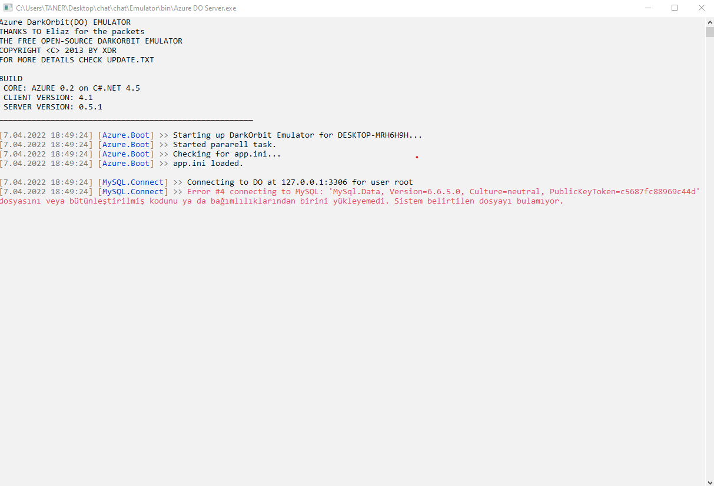
Task: Click 'COPYRIGHT <C> 2013 BY XDR' line
Action: pos(58,51)
